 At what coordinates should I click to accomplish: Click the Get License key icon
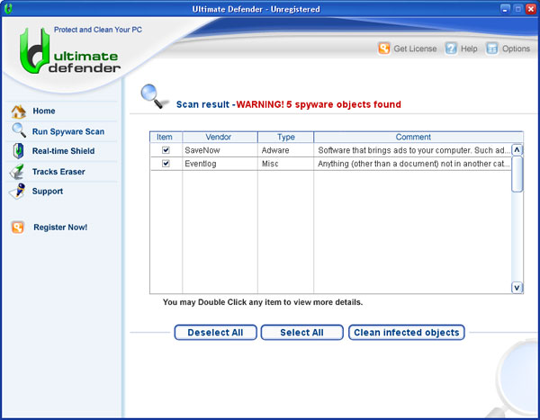(x=383, y=49)
